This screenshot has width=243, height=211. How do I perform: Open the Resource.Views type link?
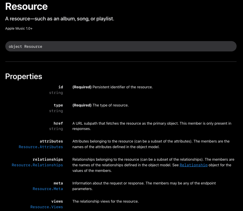pos(47,207)
